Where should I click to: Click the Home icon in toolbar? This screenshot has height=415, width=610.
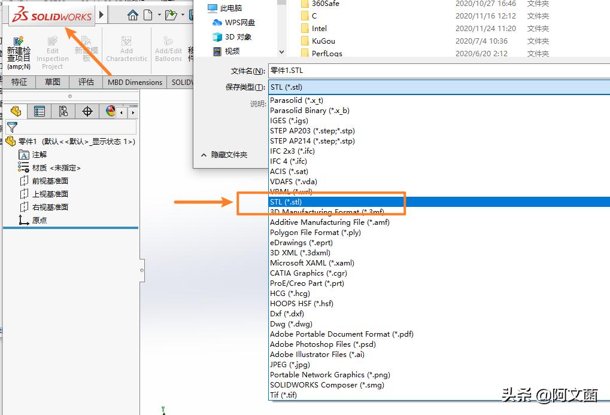click(133, 15)
